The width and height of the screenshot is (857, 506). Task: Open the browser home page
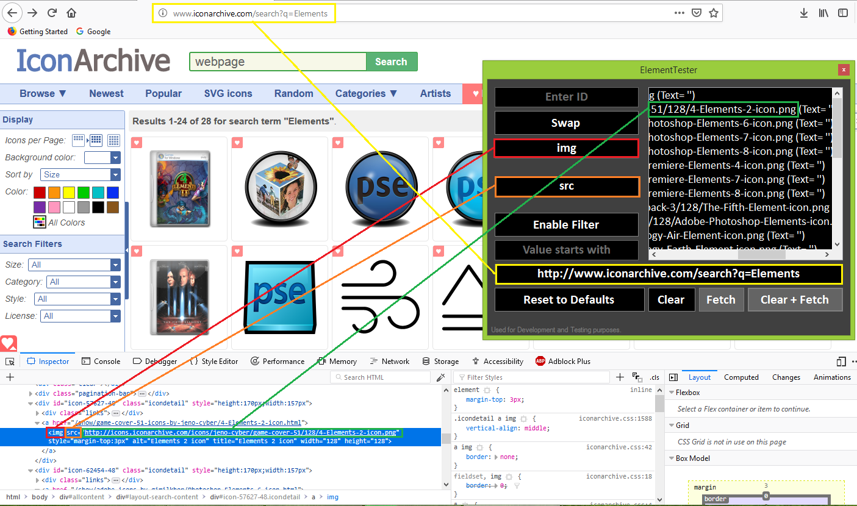(x=71, y=13)
